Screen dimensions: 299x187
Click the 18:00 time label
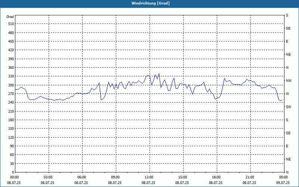(x=216, y=177)
